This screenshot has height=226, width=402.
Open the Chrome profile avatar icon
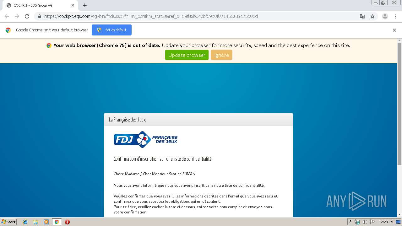click(385, 16)
